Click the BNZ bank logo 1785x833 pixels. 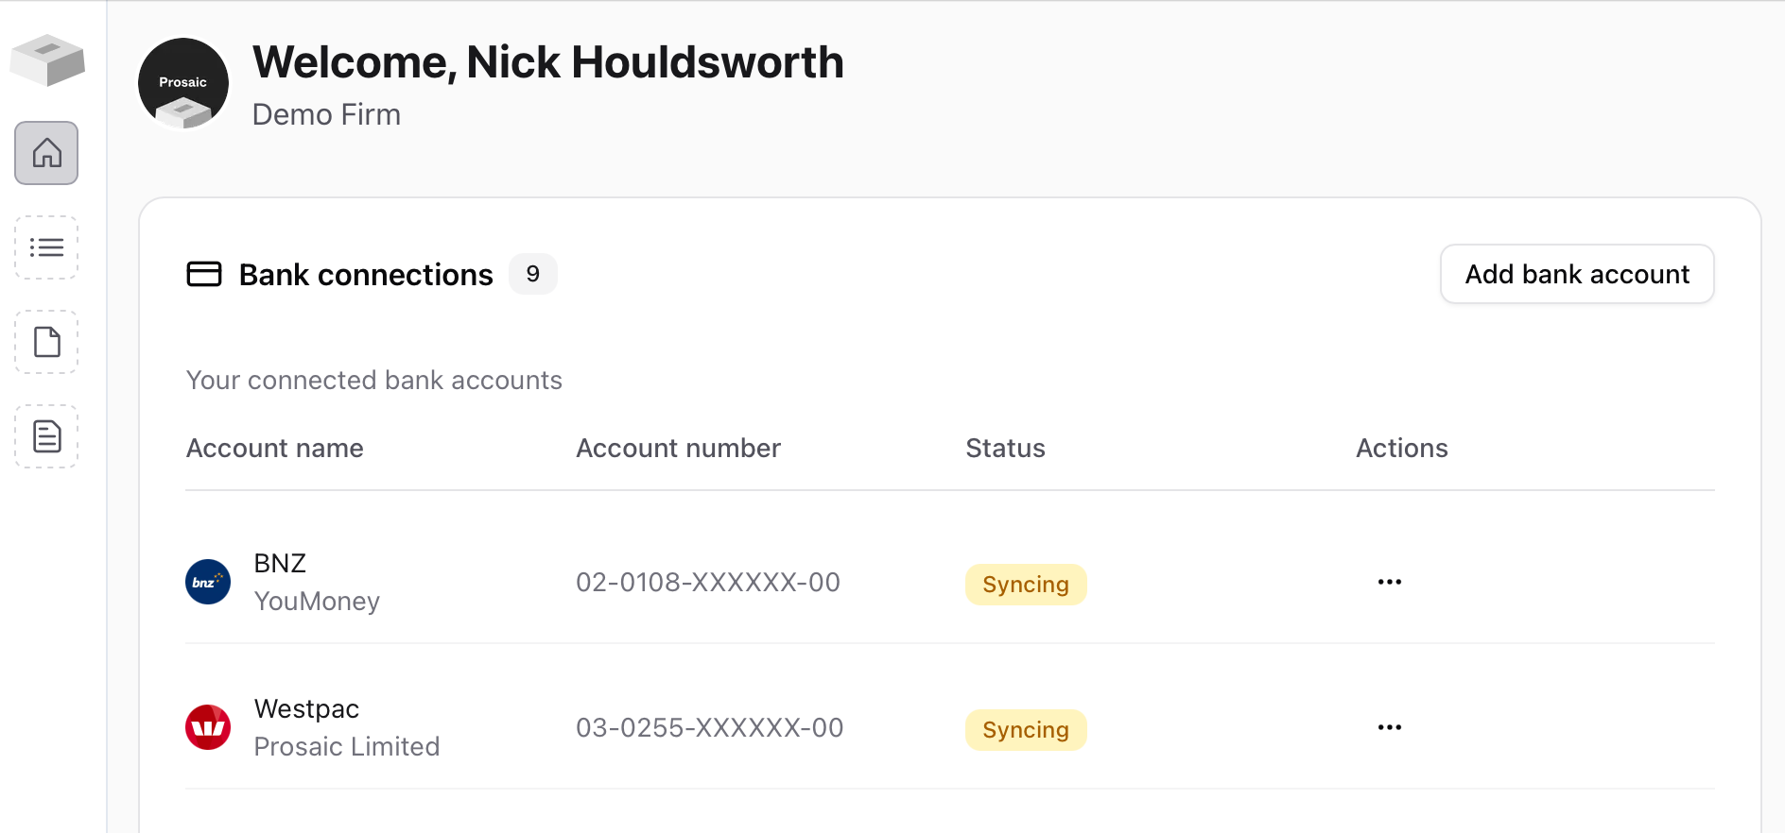(x=208, y=582)
